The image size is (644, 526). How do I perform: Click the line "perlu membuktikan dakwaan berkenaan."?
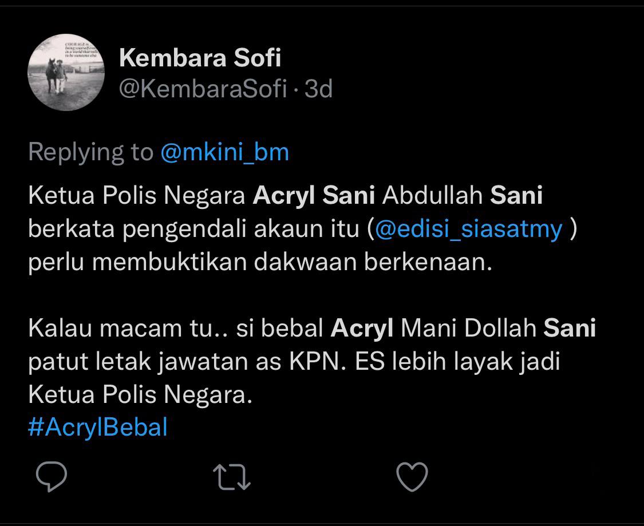[260, 262]
